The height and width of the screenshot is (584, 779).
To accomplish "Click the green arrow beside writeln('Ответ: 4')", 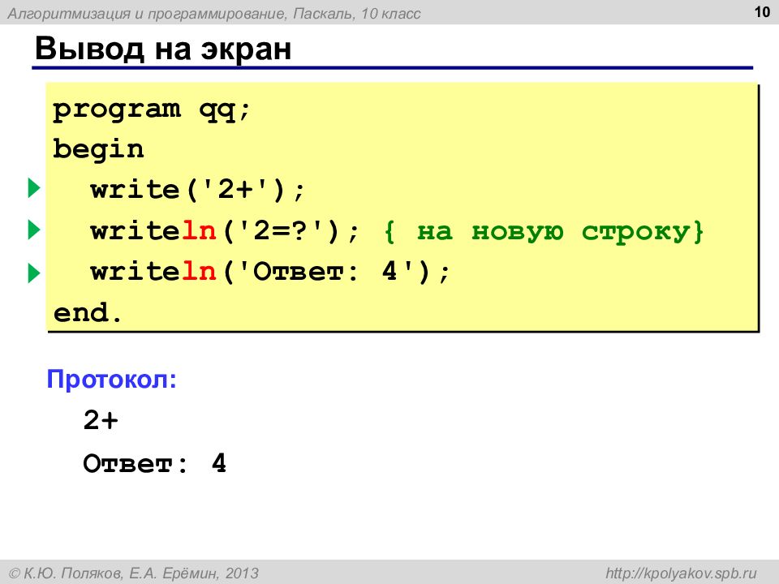I will (x=34, y=273).
